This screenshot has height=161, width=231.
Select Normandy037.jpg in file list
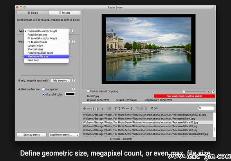click(x=148, y=115)
